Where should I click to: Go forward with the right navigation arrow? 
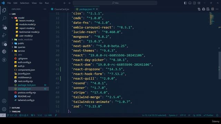click(69, 3)
